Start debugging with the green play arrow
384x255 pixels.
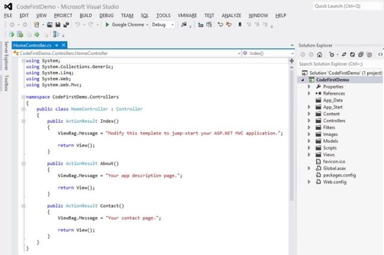point(107,24)
